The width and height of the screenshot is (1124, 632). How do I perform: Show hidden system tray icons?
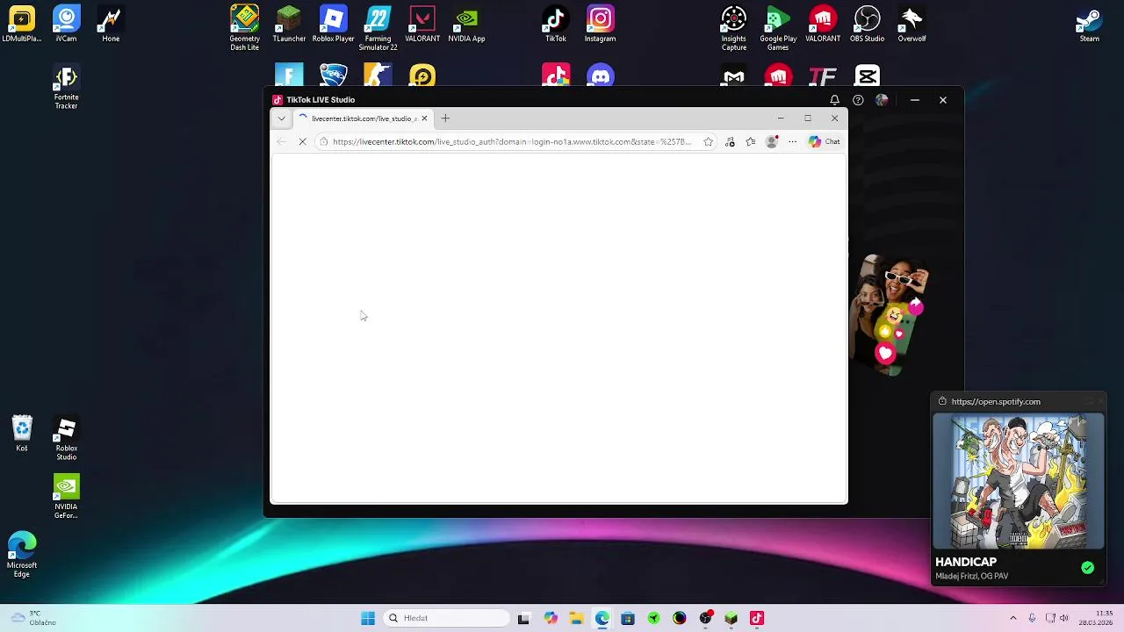tap(1012, 618)
